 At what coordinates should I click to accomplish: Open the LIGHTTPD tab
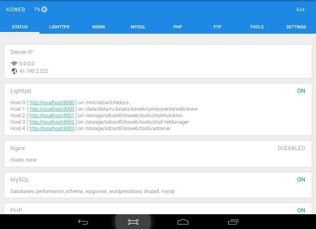[x=59, y=27]
